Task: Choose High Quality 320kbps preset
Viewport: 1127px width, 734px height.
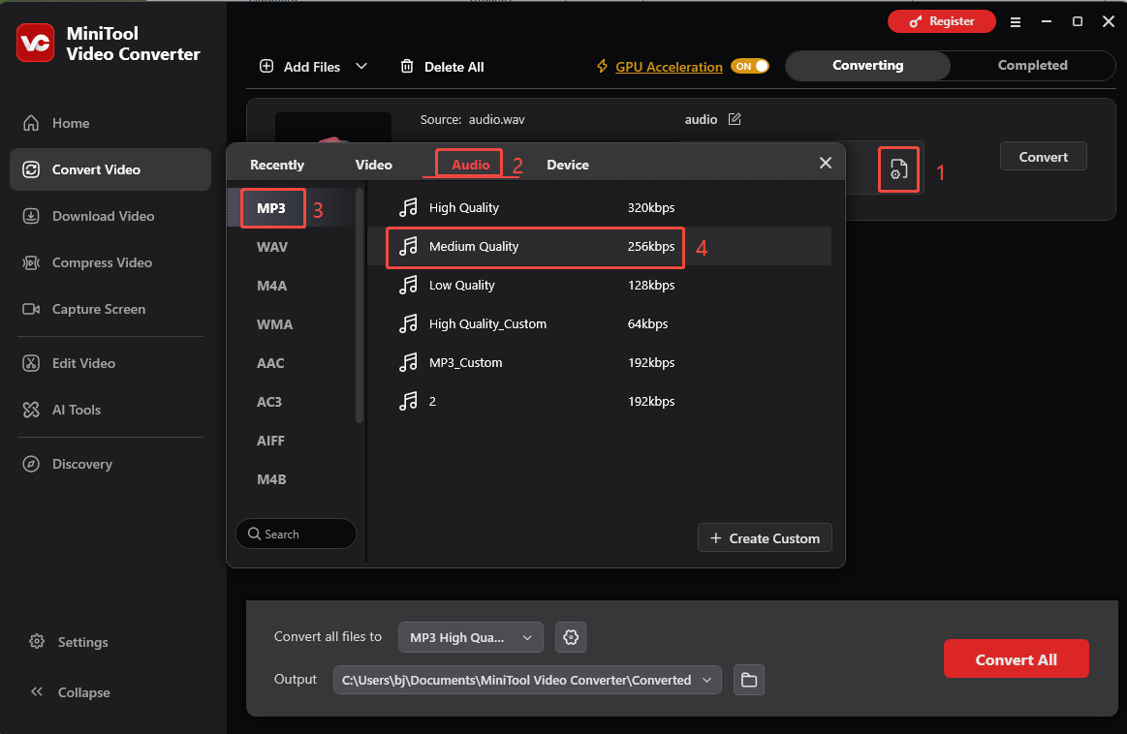Action: click(x=600, y=207)
